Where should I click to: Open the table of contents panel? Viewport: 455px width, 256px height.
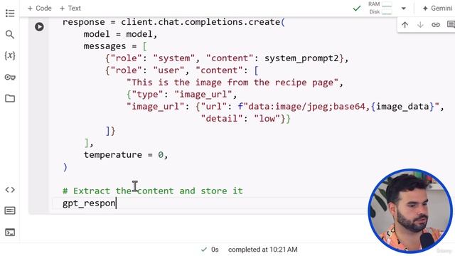coord(10,13)
